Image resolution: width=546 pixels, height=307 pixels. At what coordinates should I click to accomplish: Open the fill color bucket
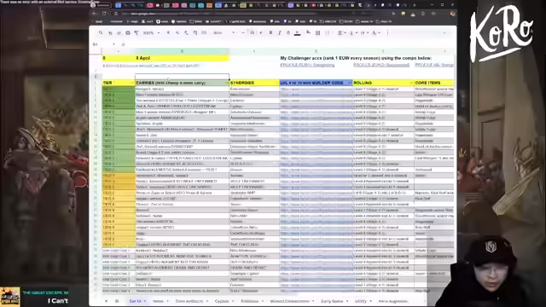pyautogui.click(x=308, y=32)
